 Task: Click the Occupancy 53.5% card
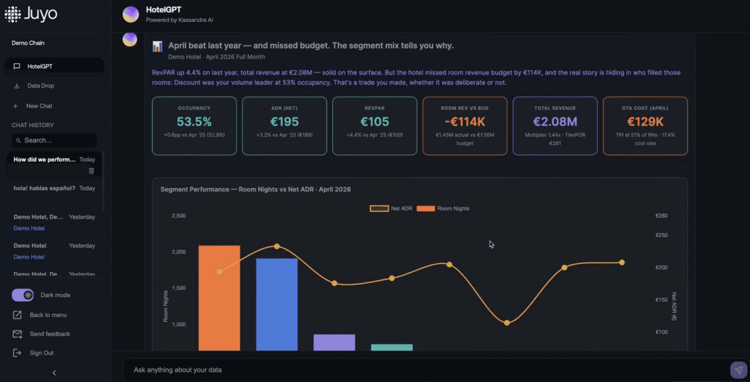click(194, 126)
